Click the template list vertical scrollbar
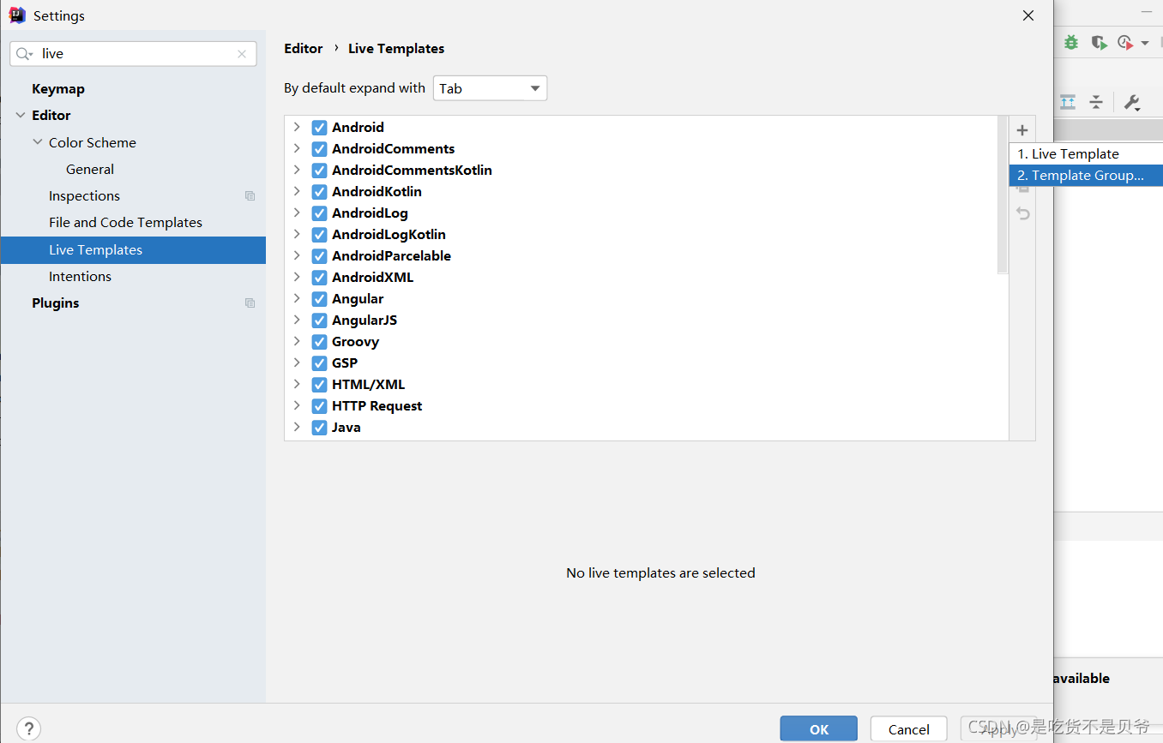Image resolution: width=1163 pixels, height=743 pixels. (1003, 195)
